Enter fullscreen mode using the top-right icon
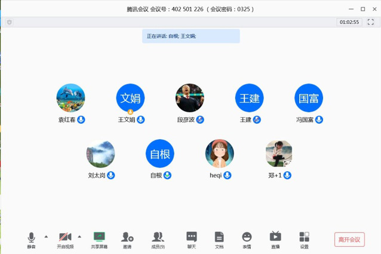Screen dimensions: 381x254 click(x=371, y=22)
